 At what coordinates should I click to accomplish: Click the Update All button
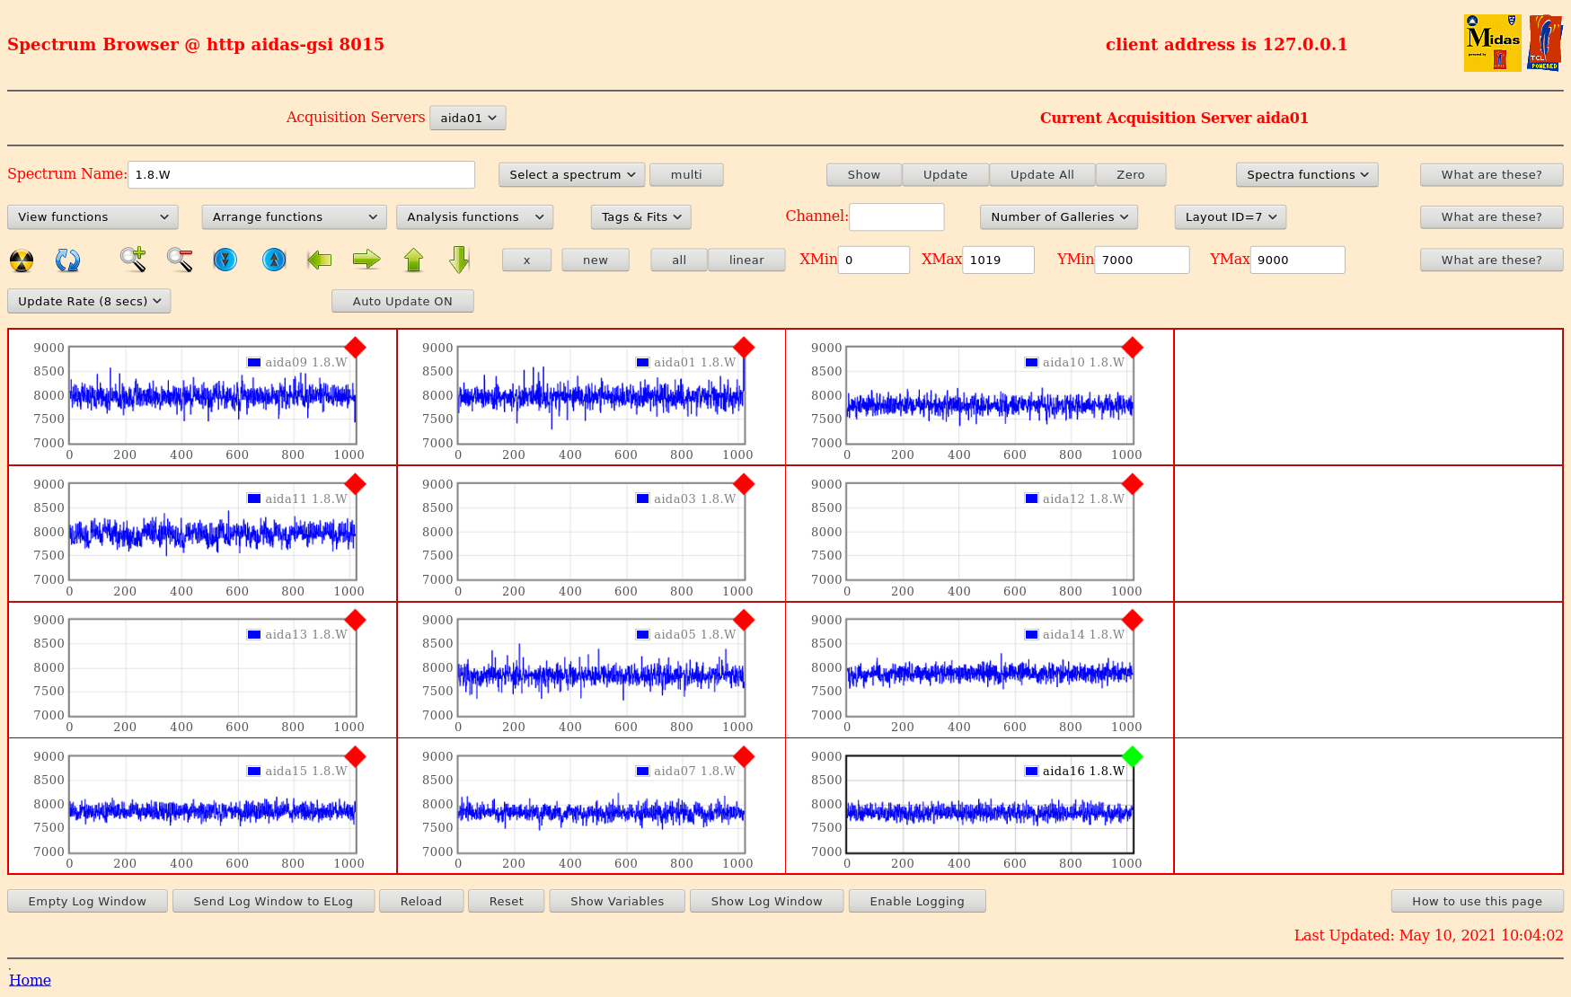point(1041,175)
